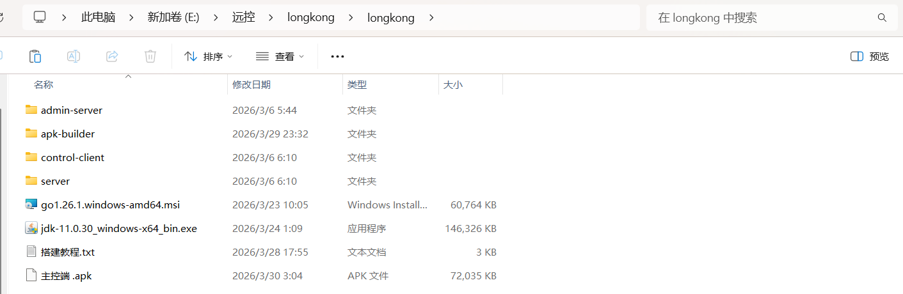Click 远控 breadcrumb segment
Screen dimensions: 903x294
(x=243, y=17)
